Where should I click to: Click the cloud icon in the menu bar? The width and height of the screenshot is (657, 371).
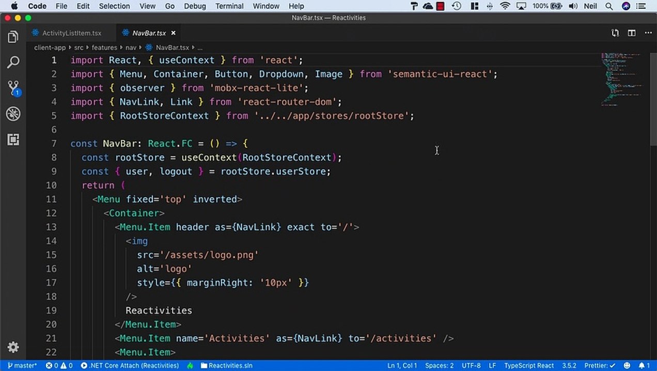pyautogui.click(x=428, y=6)
